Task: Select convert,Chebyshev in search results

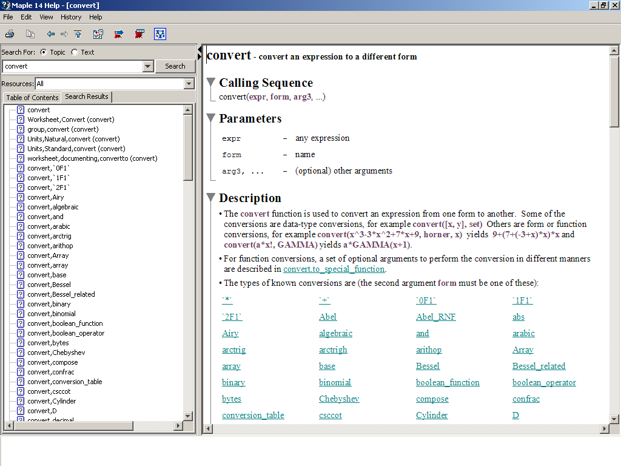Action: click(56, 353)
